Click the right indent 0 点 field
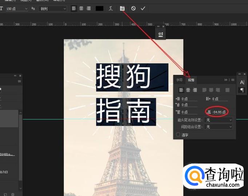248x196 pixels. pos(220,99)
